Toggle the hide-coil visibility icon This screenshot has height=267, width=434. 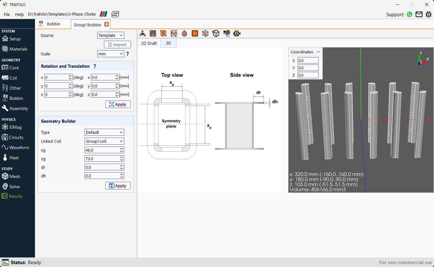tap(163, 33)
